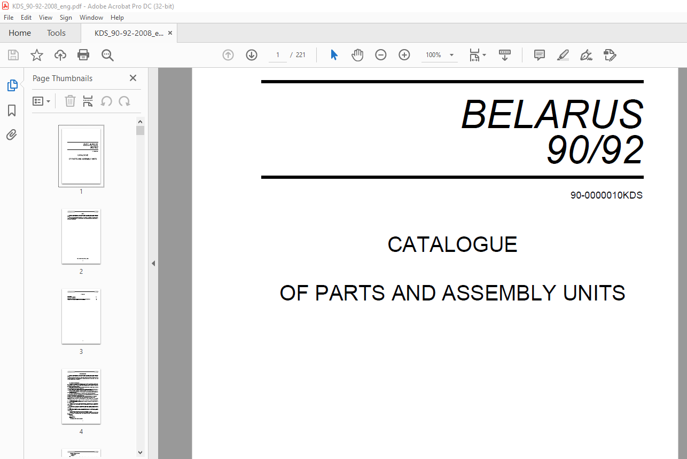Open the Help menu

click(117, 18)
